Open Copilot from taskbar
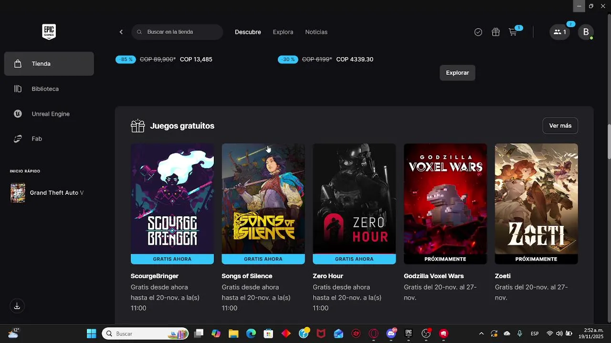 [216, 333]
